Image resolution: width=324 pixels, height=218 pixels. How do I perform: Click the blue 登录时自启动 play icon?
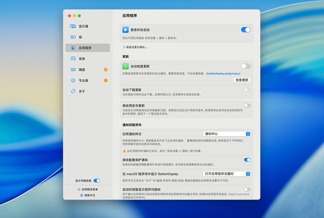[125, 30]
